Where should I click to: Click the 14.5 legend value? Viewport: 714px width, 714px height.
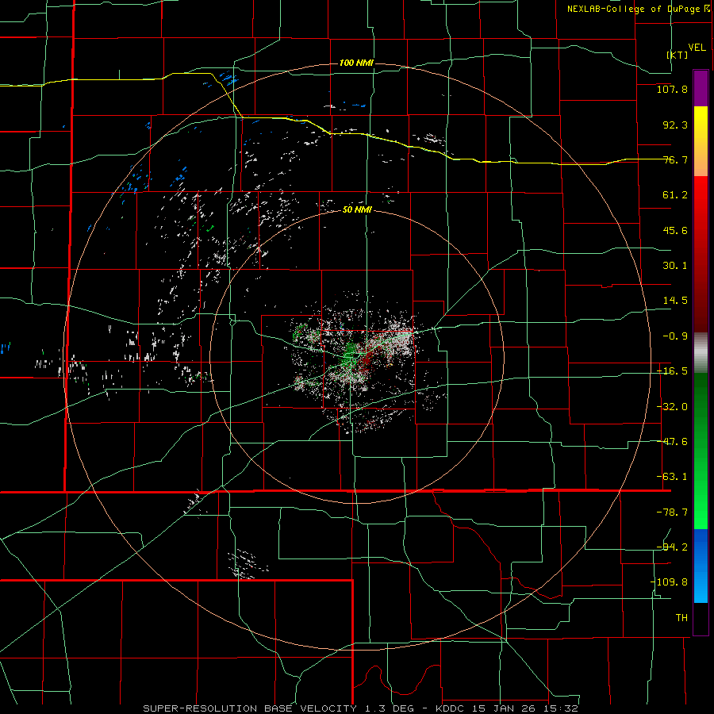point(675,301)
